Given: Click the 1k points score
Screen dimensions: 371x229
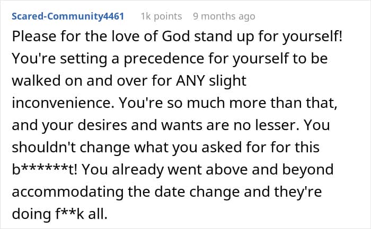Looking at the screenshot, I should click(x=161, y=16).
